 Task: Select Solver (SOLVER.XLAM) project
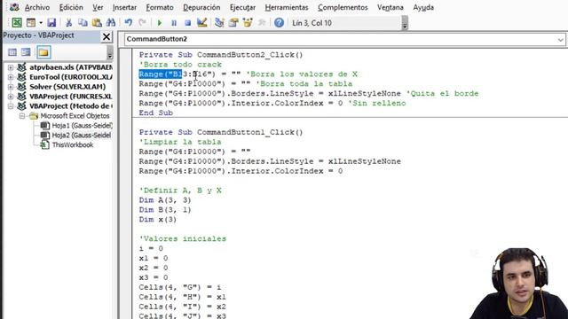(x=67, y=87)
